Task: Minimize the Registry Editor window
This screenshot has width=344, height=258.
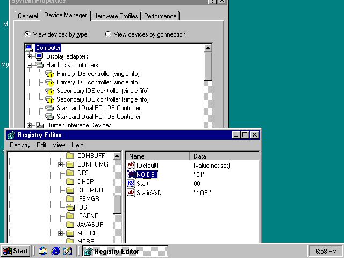Action: (236, 135)
